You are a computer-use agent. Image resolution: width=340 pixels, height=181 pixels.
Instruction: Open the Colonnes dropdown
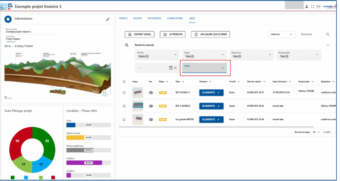282,34
